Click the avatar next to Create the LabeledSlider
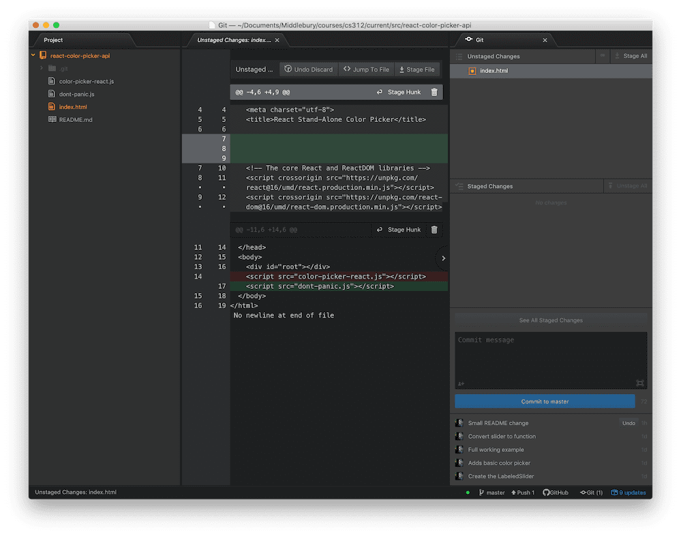Screen dimensions: 681x537 (459, 476)
